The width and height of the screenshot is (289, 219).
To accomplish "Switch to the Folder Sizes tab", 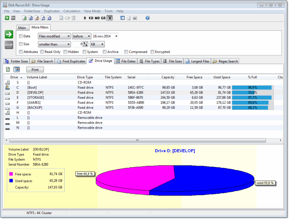I will [16, 61].
